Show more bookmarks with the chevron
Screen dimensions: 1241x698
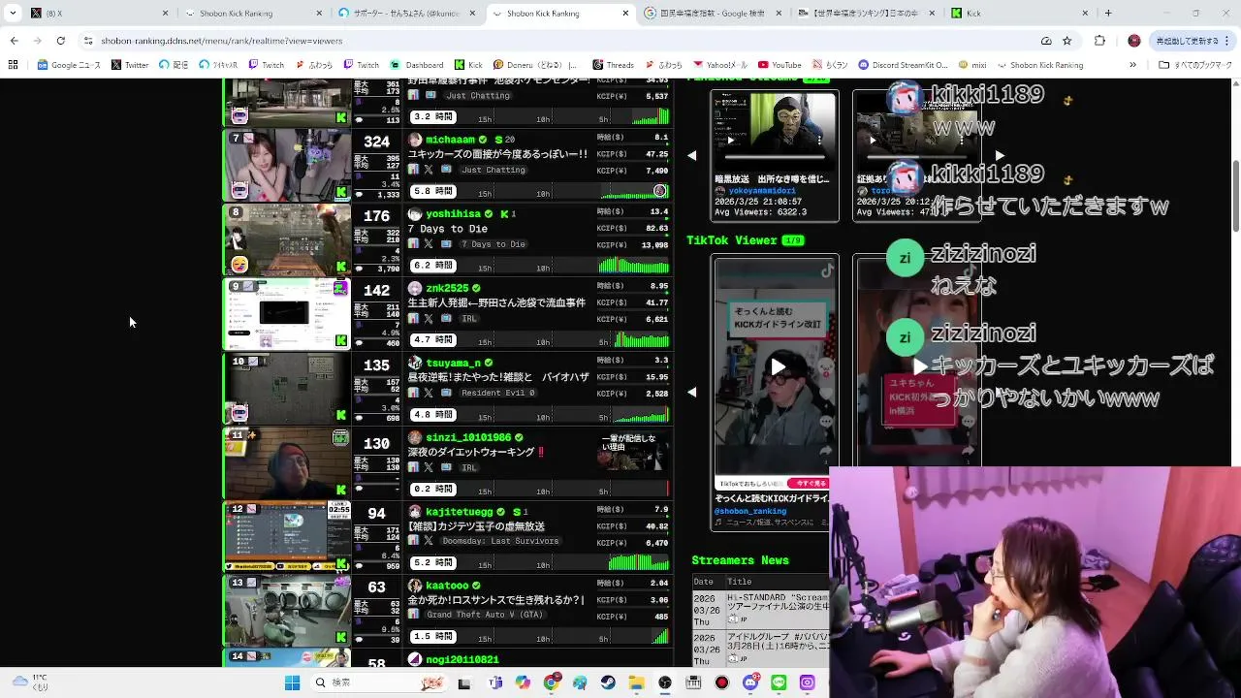pos(1132,65)
